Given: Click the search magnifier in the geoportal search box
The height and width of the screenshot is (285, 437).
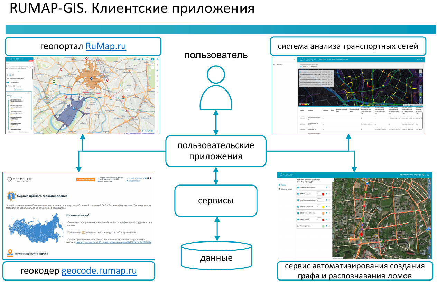Looking at the screenshot, I should click(31, 64).
